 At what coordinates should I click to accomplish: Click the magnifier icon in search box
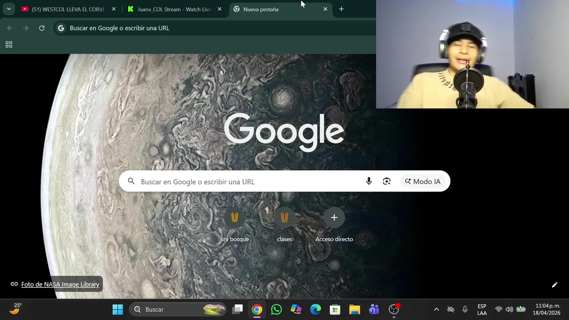[x=131, y=181]
